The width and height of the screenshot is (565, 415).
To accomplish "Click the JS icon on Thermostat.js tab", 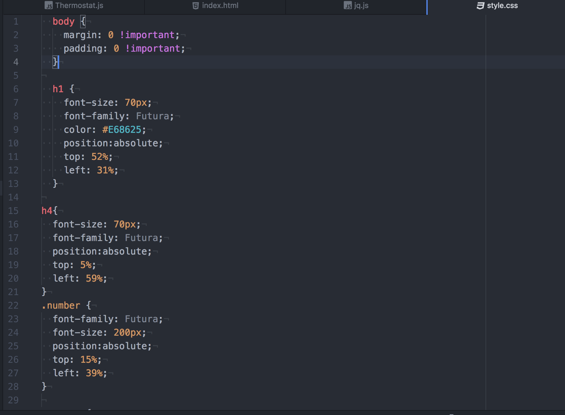I will (x=49, y=6).
